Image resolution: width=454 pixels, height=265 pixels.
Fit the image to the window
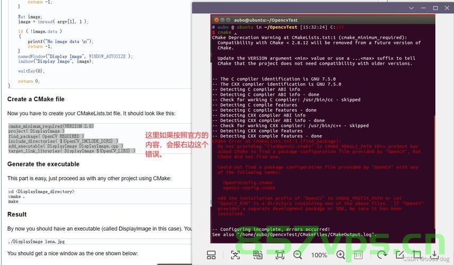point(280,255)
